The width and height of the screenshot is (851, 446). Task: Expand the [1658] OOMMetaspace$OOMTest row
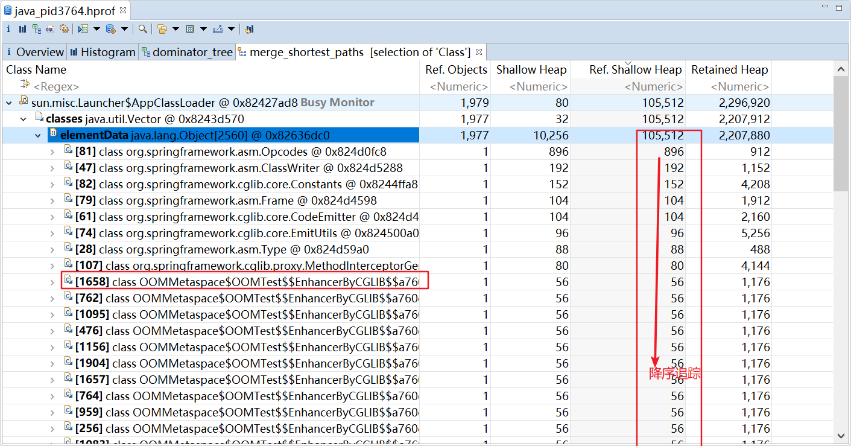[x=52, y=282]
